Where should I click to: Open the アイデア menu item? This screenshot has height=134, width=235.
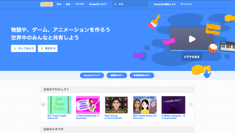point(80,4)
